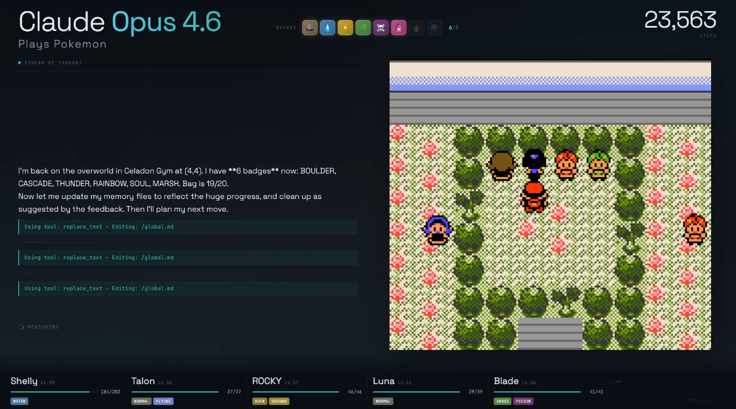Click the Luna party member name
The height and width of the screenshot is (409, 736).
(383, 381)
